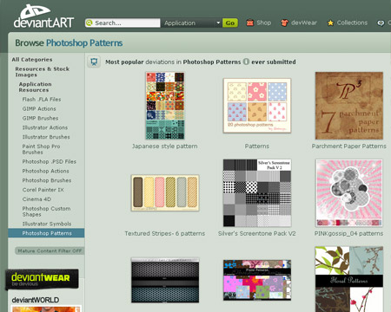Open Silver's Screentone Pack thumbnail
The image size is (391, 312).
257,192
